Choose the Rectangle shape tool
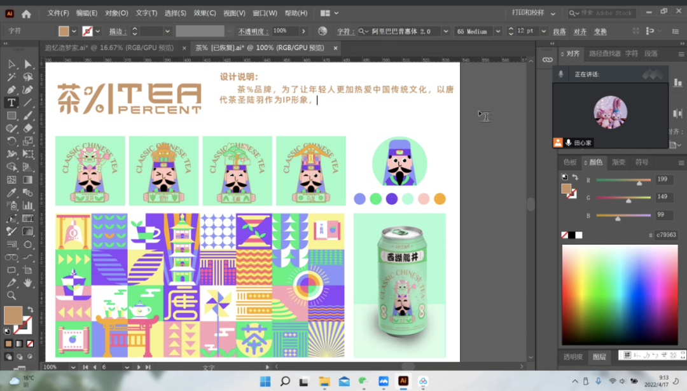Viewport: 687px width, 391px height. pyautogui.click(x=11, y=116)
